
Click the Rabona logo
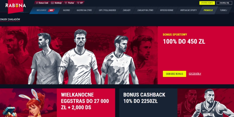tap(16, 6)
